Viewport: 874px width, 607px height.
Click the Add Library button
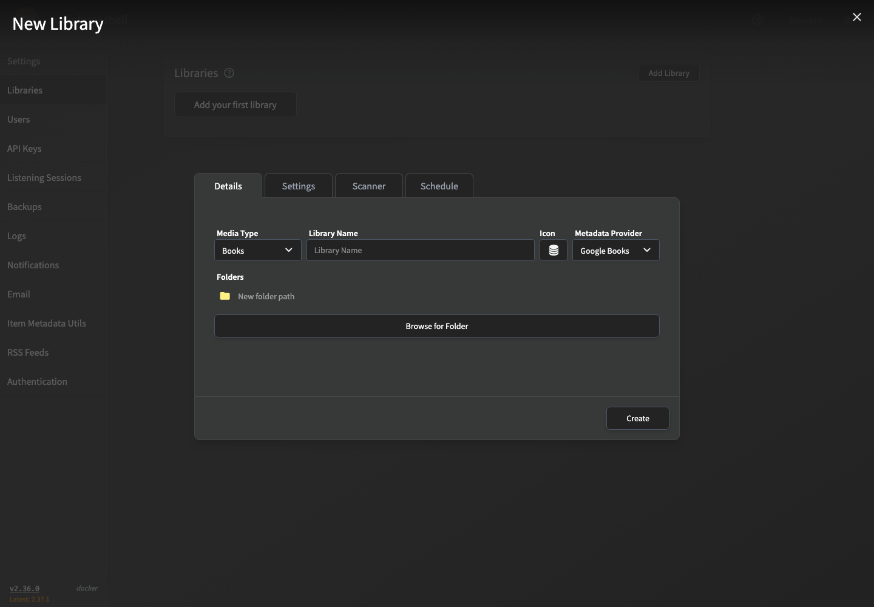coord(669,73)
